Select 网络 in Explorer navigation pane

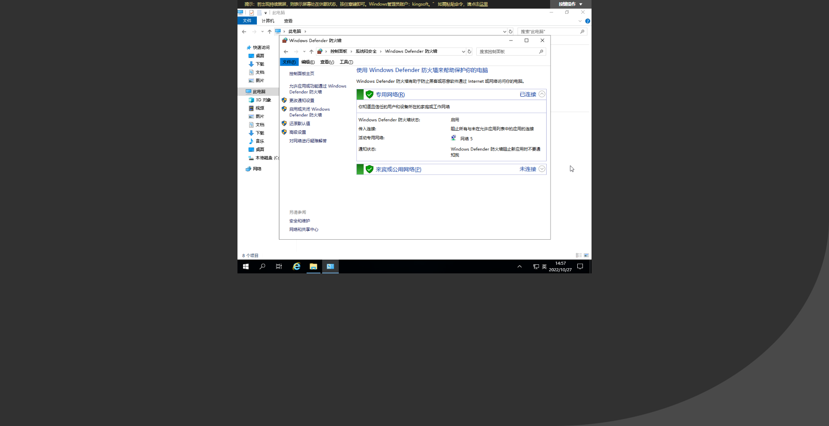(257, 169)
